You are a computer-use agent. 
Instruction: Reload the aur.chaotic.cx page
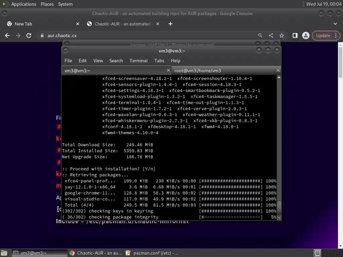pos(29,35)
